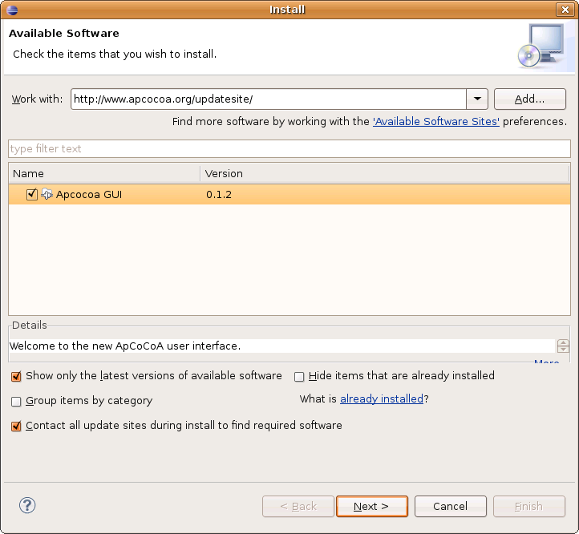Click the More link in Details
The width and height of the screenshot is (579, 534).
[546, 362]
